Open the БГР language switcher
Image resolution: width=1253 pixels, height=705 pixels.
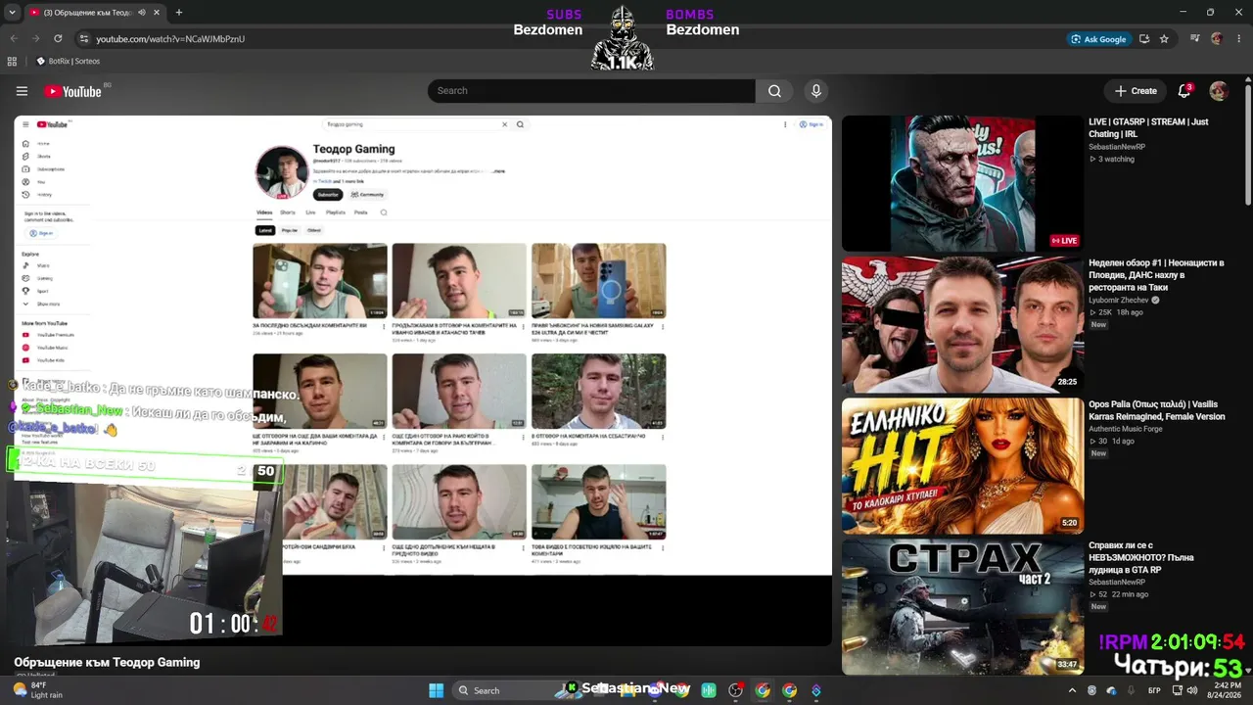click(1154, 690)
